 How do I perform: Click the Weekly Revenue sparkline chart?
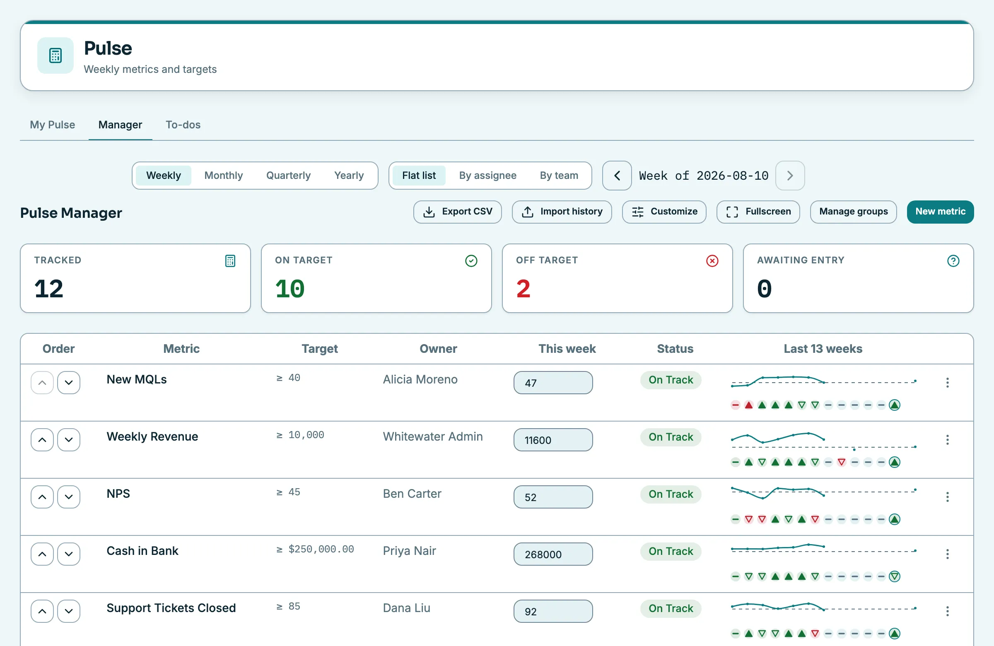tap(823, 441)
